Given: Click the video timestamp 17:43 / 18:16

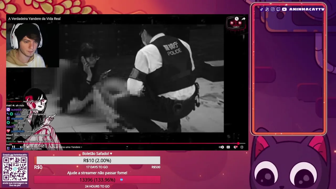Looking at the screenshot, I should pos(39,147).
